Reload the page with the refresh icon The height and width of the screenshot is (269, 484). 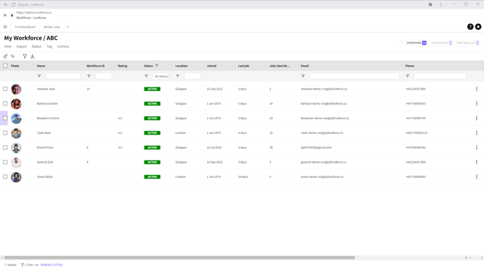pos(14,4)
